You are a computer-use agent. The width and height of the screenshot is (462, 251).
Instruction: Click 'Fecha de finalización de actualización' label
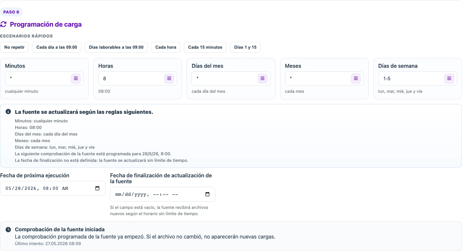pyautogui.click(x=161, y=178)
